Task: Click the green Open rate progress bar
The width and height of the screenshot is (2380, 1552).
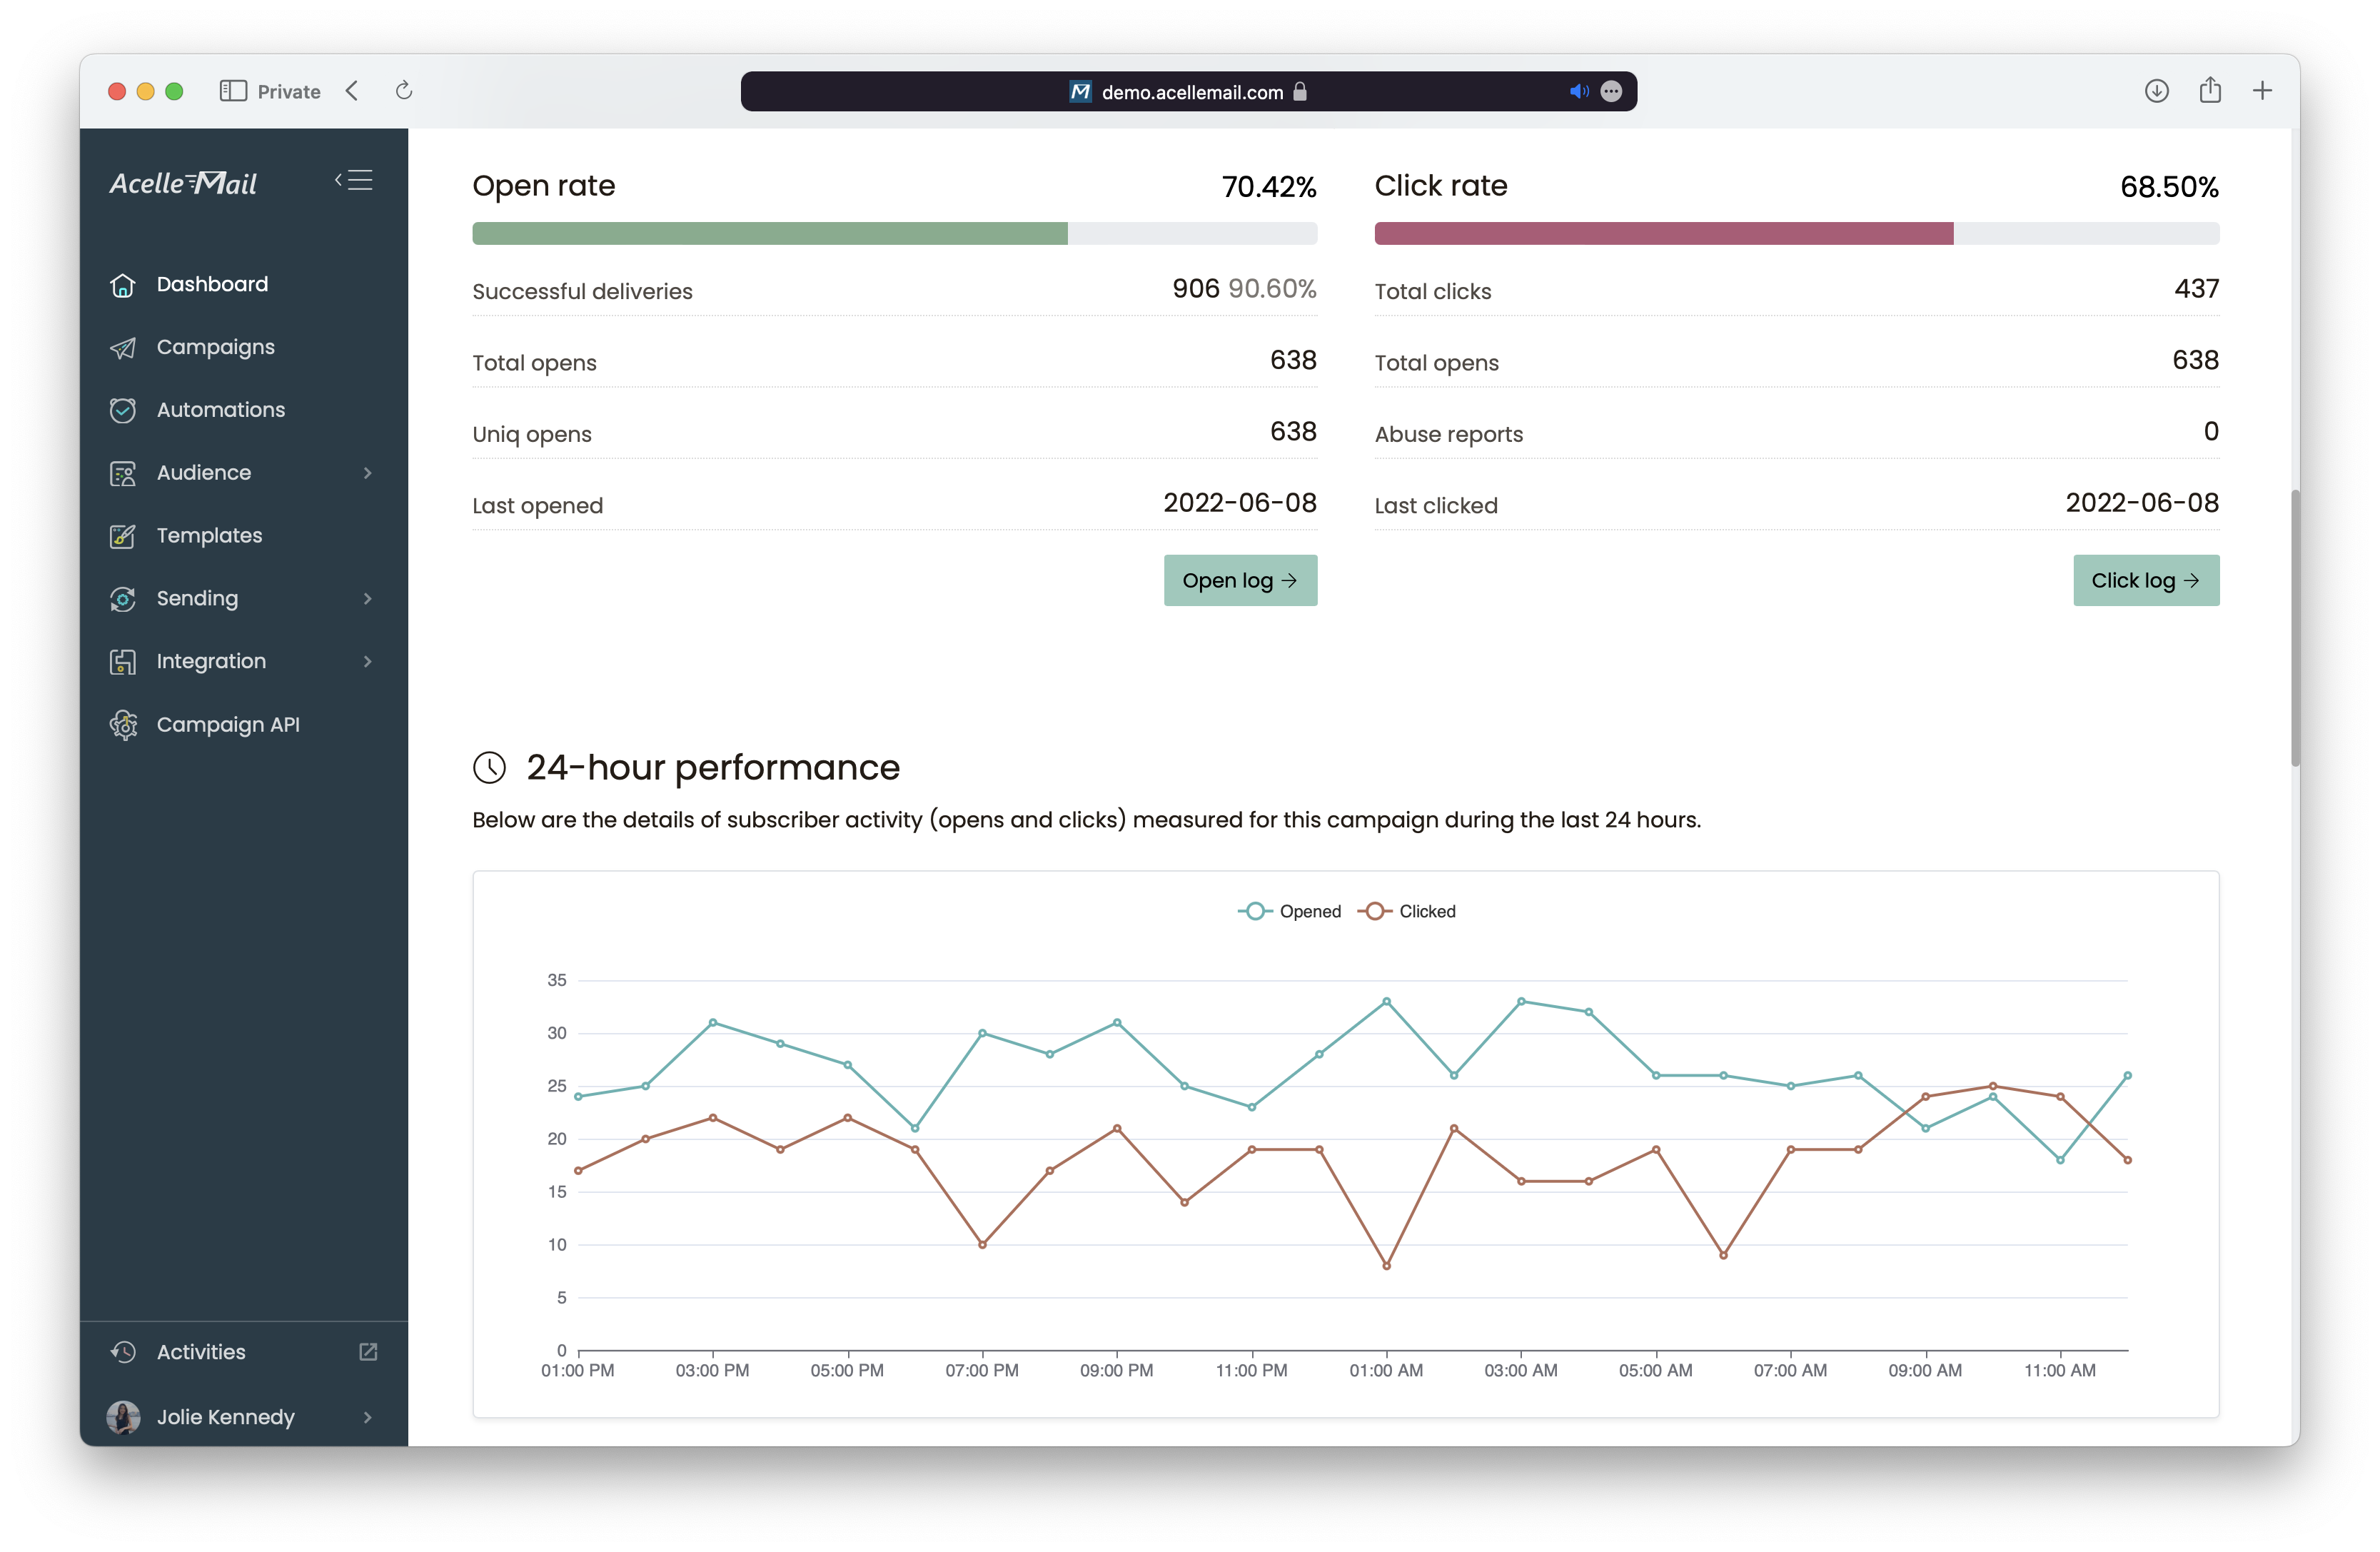Action: click(770, 234)
